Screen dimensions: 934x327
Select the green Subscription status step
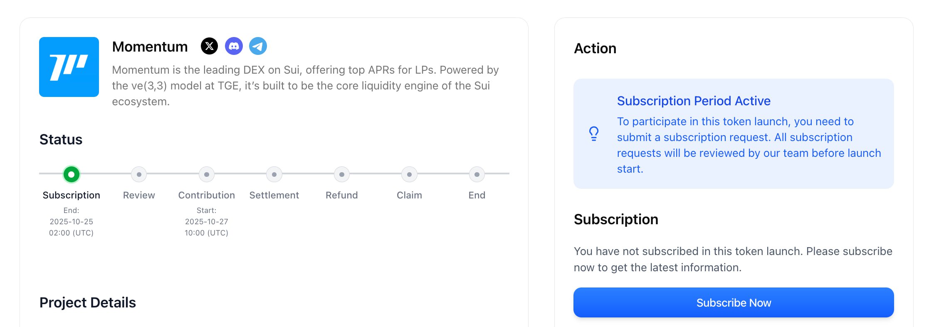coord(72,174)
